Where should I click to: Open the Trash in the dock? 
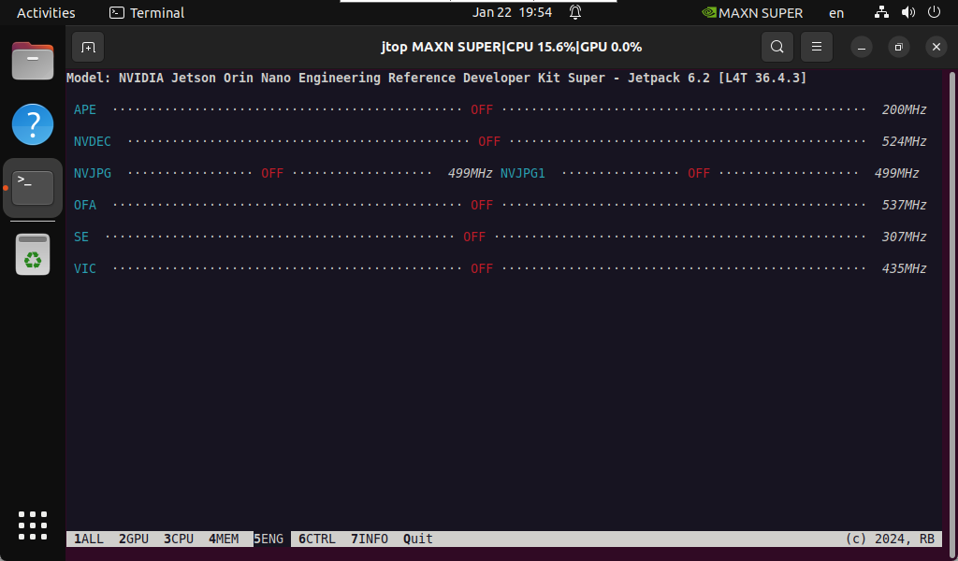(x=33, y=254)
